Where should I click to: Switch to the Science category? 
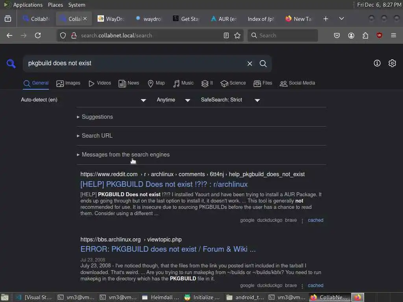point(233,83)
